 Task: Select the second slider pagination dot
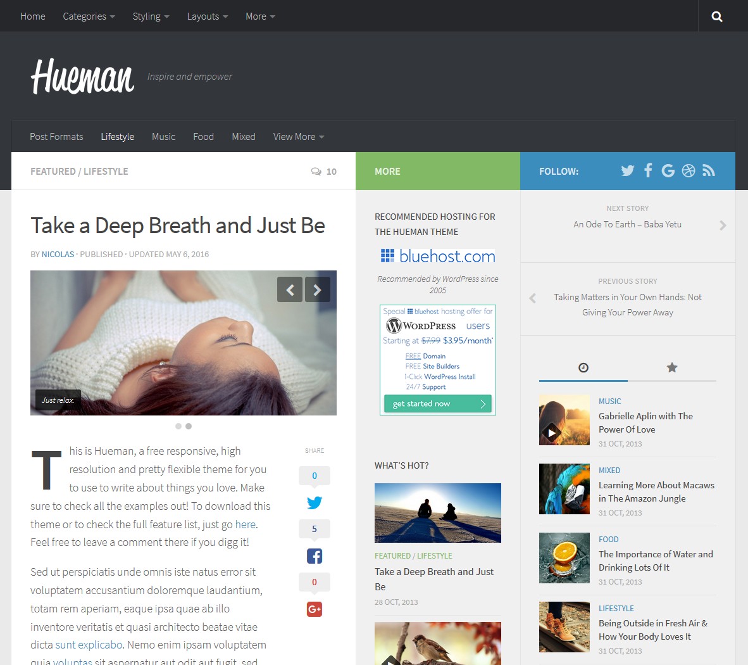pos(189,426)
